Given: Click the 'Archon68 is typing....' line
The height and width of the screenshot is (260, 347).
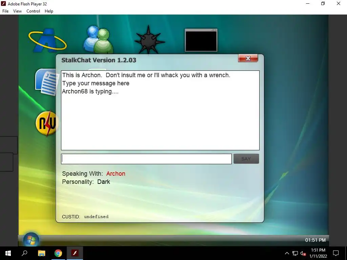Looking at the screenshot, I should [90, 91].
